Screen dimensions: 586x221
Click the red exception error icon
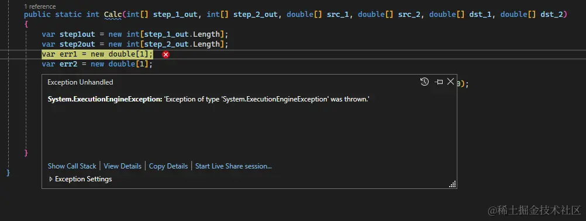click(166, 55)
